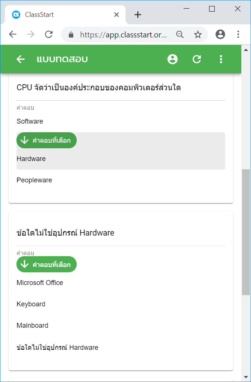Open the three-dot menu in green header
The height and width of the screenshot is (382, 251).
(221, 59)
